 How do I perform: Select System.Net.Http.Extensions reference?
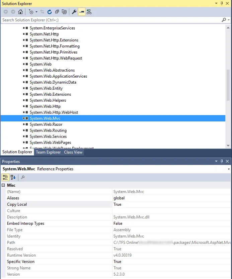(54, 40)
